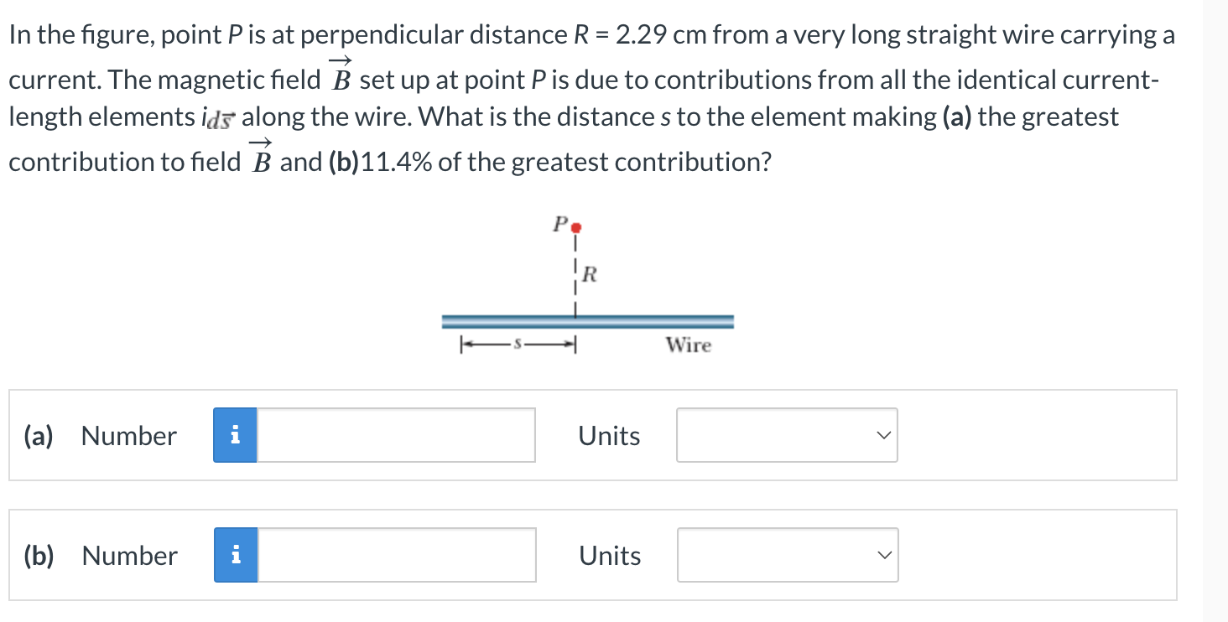Select the Units label next to part (b)
The height and width of the screenshot is (622, 1228).
point(609,555)
